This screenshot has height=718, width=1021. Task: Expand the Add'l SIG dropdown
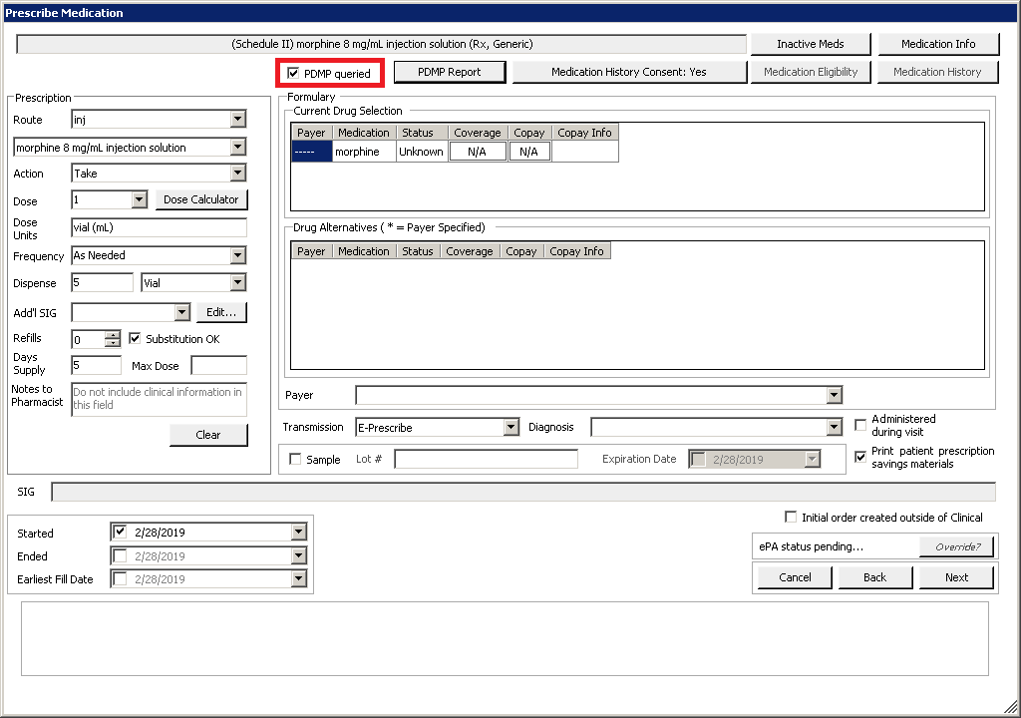click(x=182, y=312)
